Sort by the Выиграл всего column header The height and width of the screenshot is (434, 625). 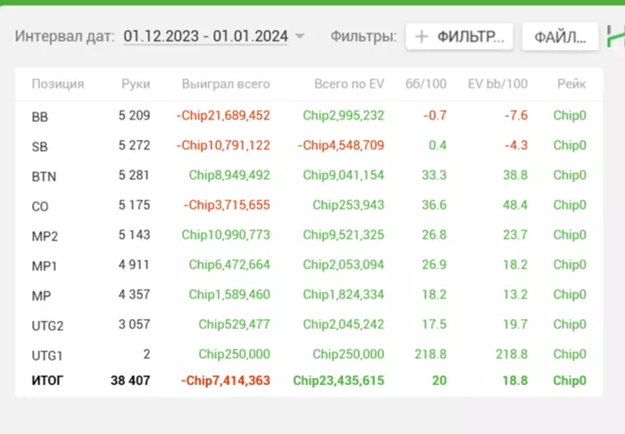[225, 84]
